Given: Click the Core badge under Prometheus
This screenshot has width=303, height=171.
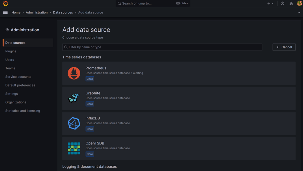Looking at the screenshot, I should pyautogui.click(x=90, y=79).
